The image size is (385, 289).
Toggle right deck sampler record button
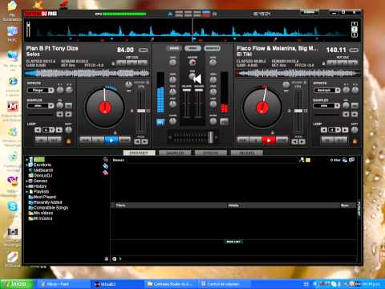[355, 106]
